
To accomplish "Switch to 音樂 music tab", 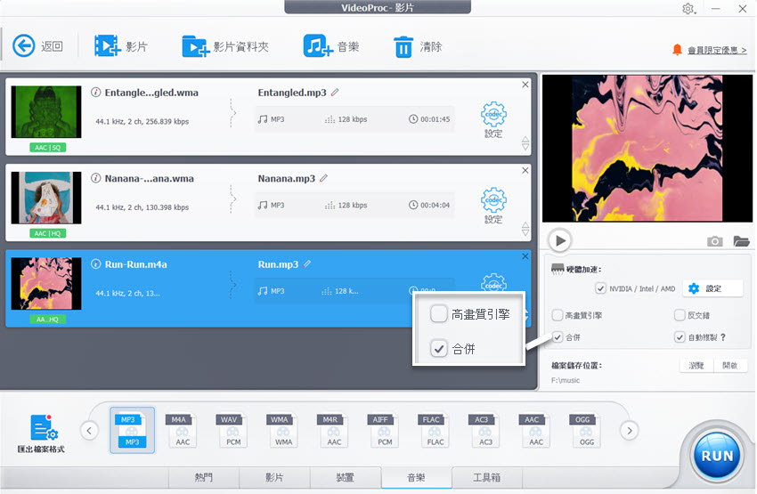I will pyautogui.click(x=416, y=478).
